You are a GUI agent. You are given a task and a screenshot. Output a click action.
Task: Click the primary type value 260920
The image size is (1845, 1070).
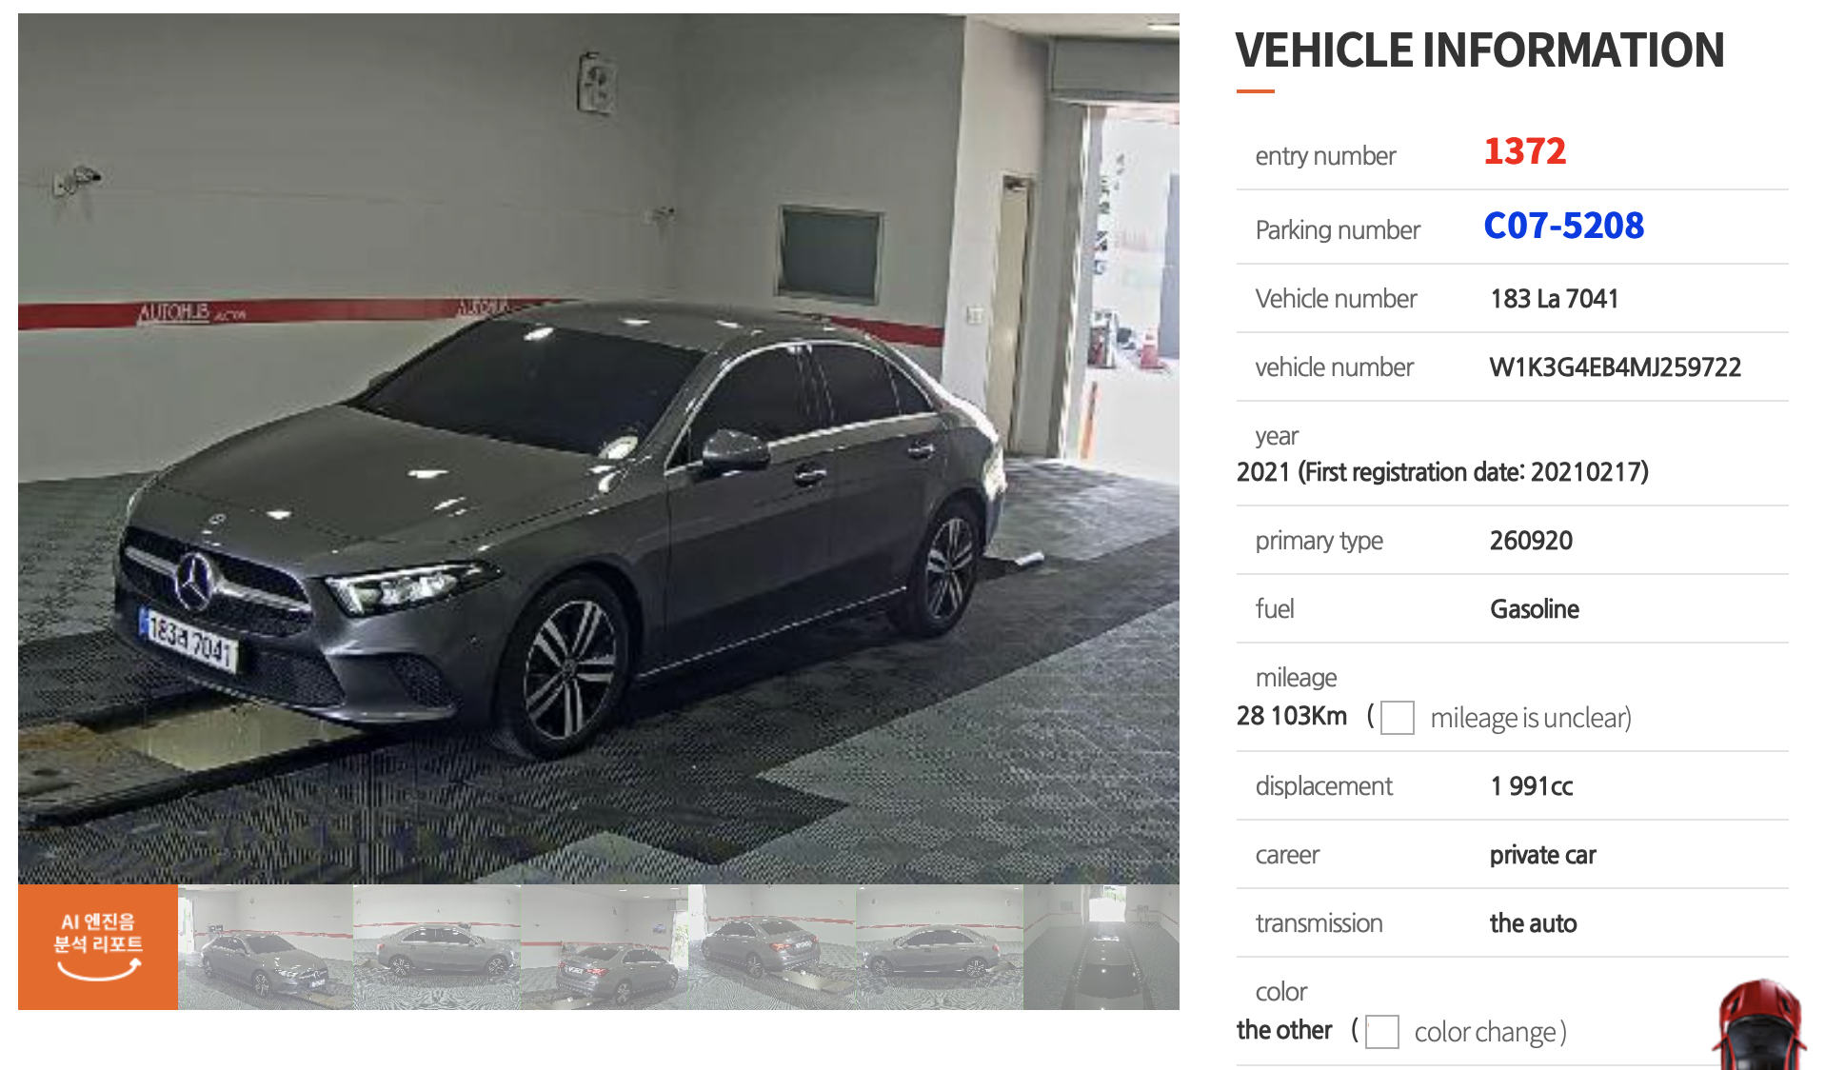pos(1531,541)
